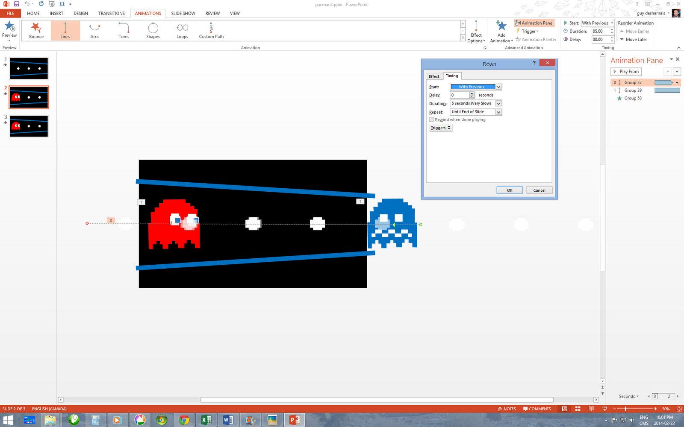The height and width of the screenshot is (427, 684).
Task: Close the Animation Pane with X
Action: click(x=678, y=59)
